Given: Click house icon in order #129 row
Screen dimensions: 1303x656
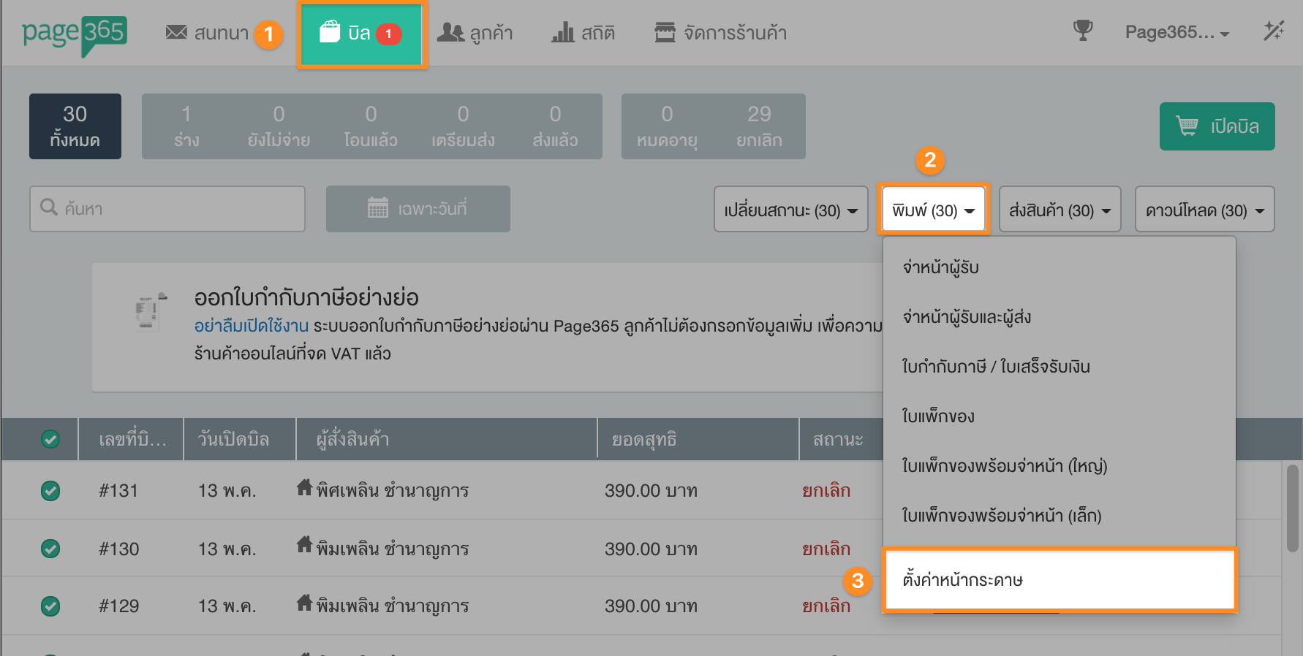Looking at the screenshot, I should click(304, 603).
